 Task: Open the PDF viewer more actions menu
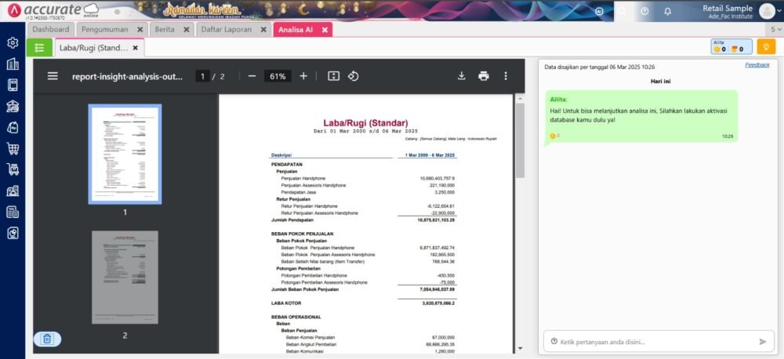[x=506, y=76]
